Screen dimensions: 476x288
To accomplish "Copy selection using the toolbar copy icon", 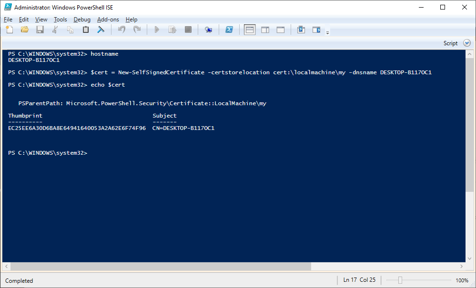I will click(x=70, y=30).
